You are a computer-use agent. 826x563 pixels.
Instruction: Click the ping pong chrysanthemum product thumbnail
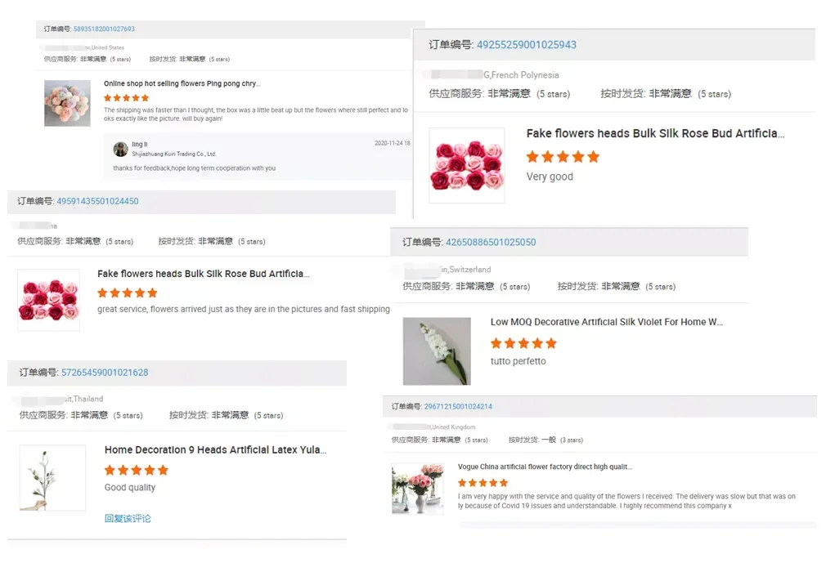[67, 104]
